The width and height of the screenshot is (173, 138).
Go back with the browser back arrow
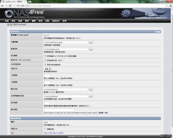click(2, 6)
